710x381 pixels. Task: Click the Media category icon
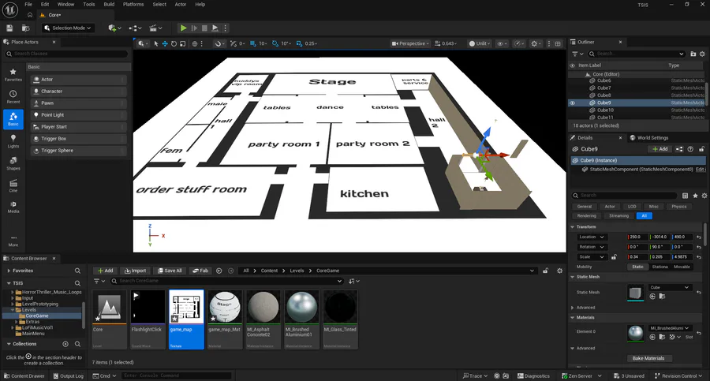[13, 207]
